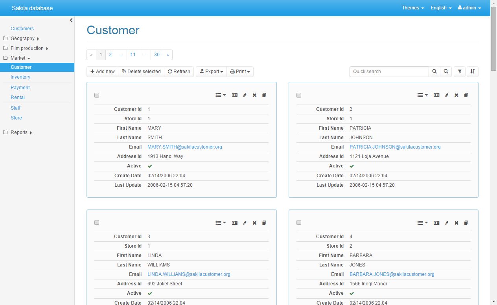Click the edit pencil icon on Mary Smith's card
Screen dimensions: 497x305
tap(245, 95)
